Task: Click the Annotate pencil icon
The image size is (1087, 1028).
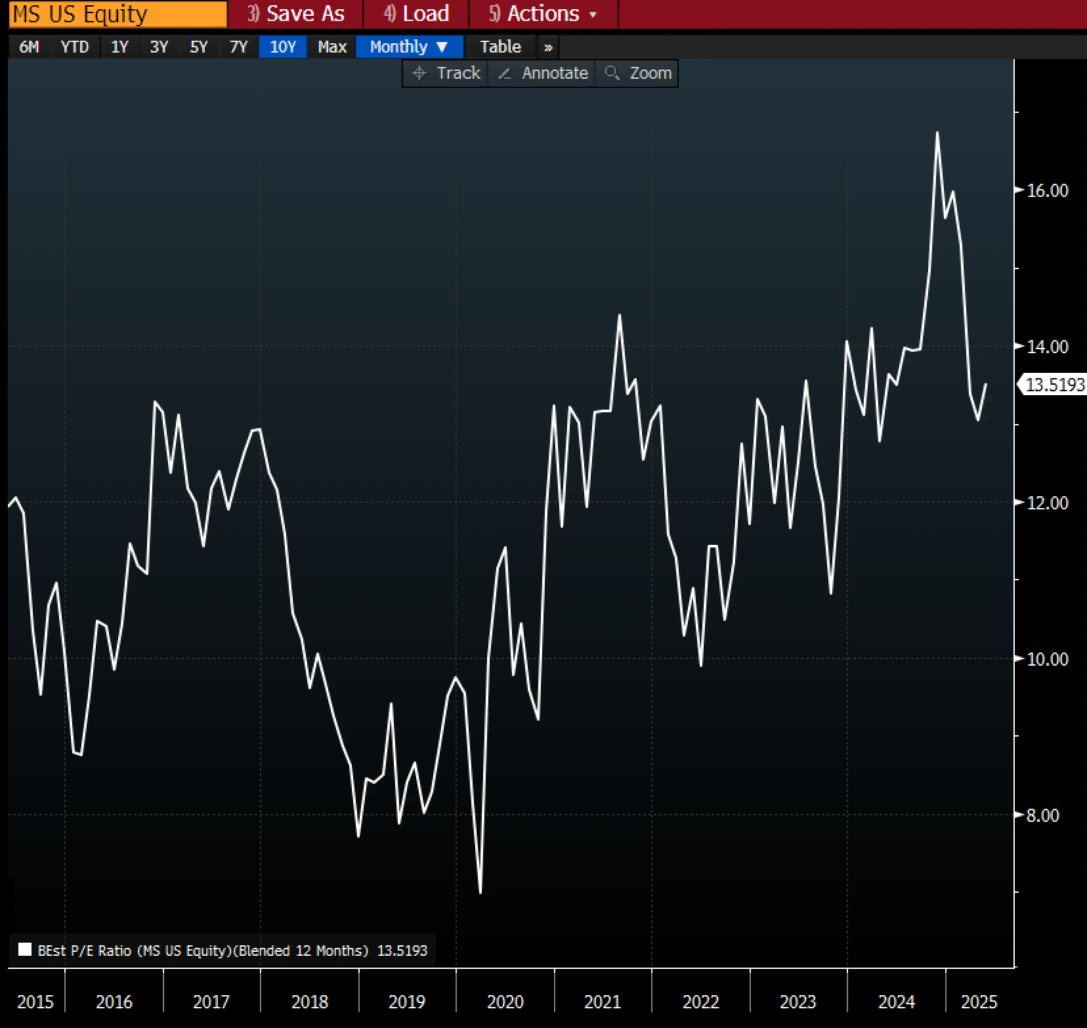Action: tap(505, 74)
